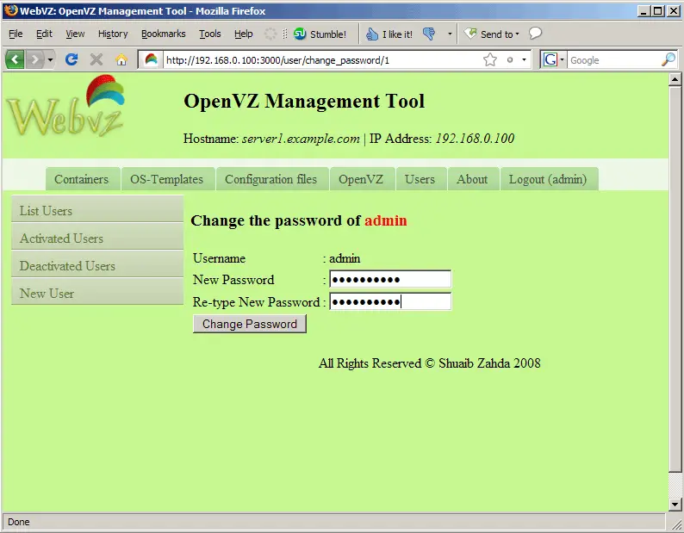Open the Edit menu

pyautogui.click(x=44, y=34)
